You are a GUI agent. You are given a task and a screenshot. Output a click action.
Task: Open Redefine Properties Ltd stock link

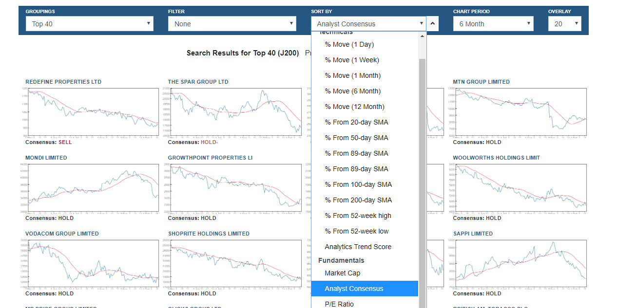pos(63,82)
